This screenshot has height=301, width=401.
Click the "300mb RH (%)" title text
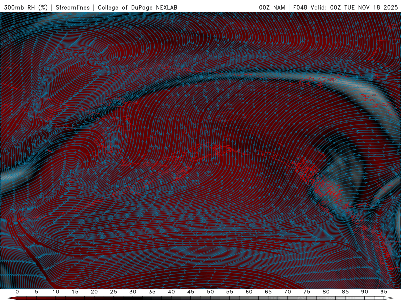click(x=26, y=8)
